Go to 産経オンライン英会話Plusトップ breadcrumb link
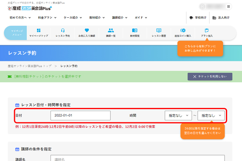 click(29, 66)
